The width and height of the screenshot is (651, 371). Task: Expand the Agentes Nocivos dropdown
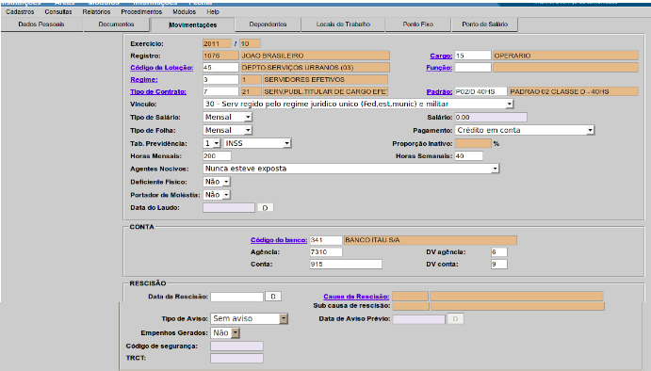(351, 169)
